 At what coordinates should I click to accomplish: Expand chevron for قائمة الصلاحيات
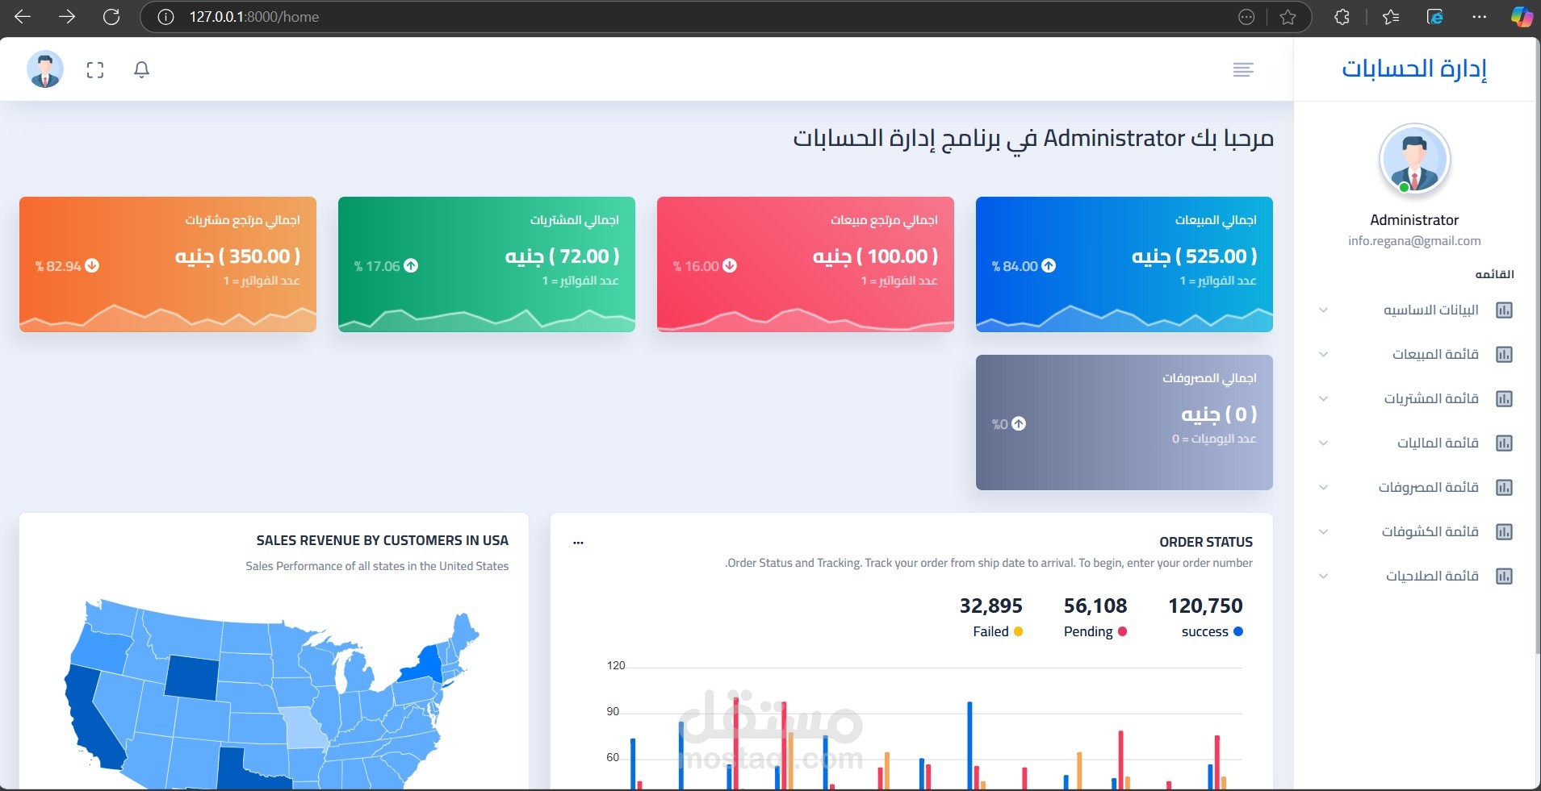tap(1323, 576)
